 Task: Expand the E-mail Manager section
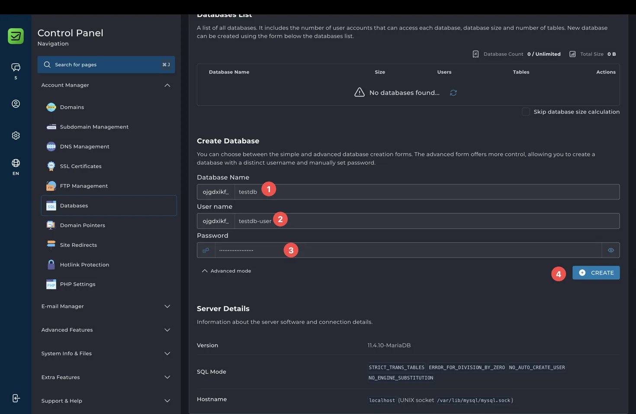[167, 307]
